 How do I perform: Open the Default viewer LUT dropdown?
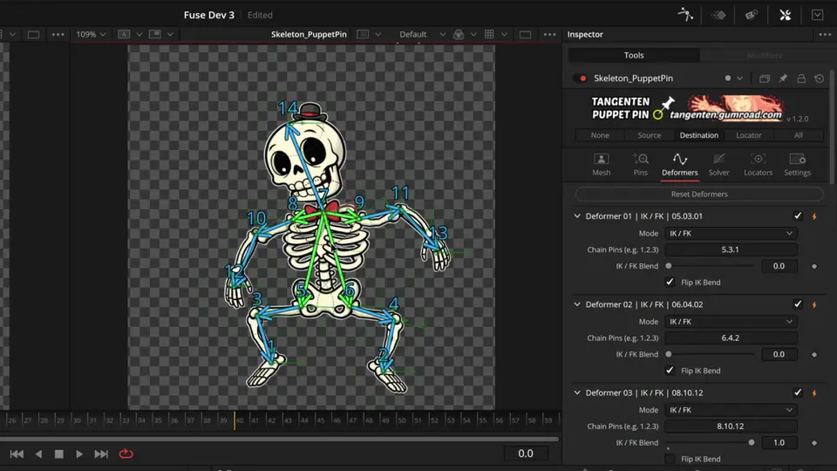click(x=422, y=34)
